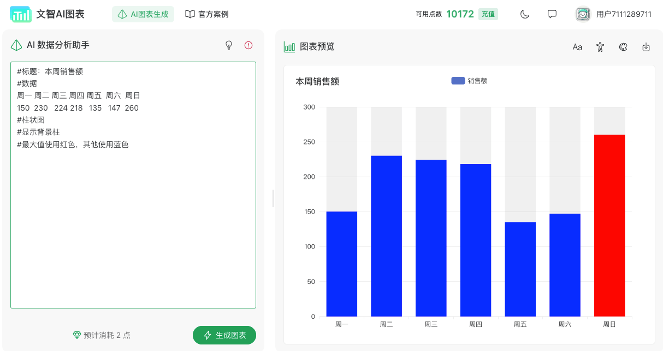Screen dimensions: 663x351
Task: Click the 300 y-axis label
Action: tap(309, 107)
